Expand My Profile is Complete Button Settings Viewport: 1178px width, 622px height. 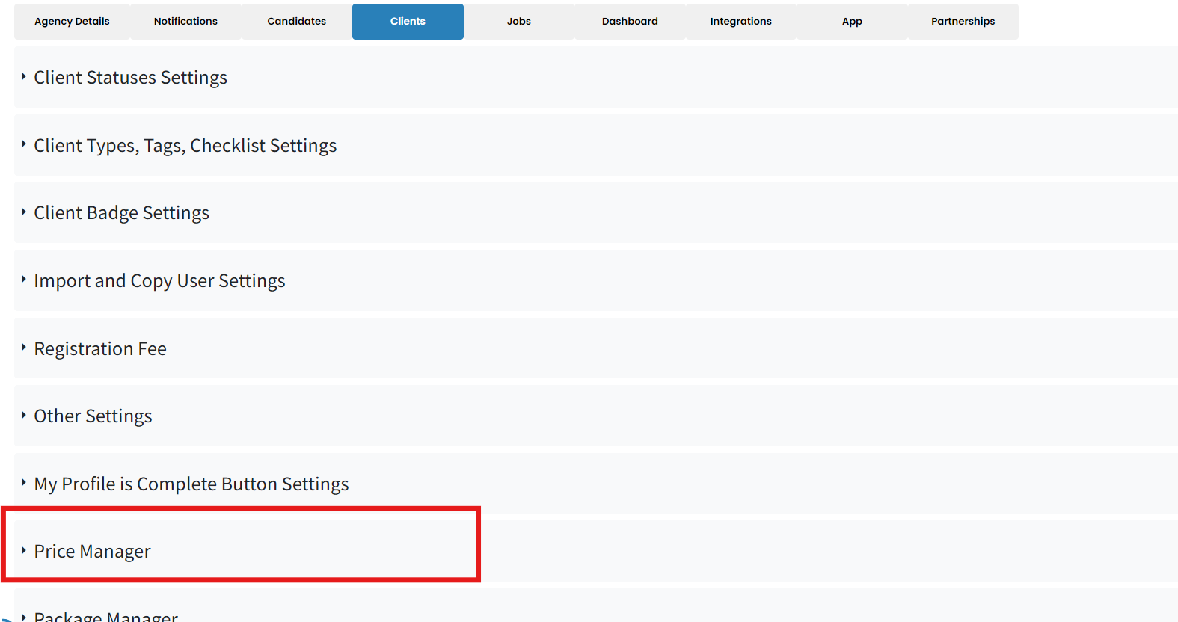click(191, 484)
